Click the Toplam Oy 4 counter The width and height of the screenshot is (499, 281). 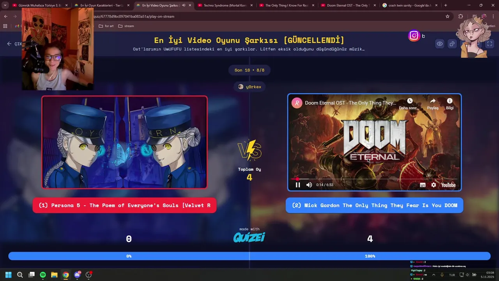tap(249, 174)
